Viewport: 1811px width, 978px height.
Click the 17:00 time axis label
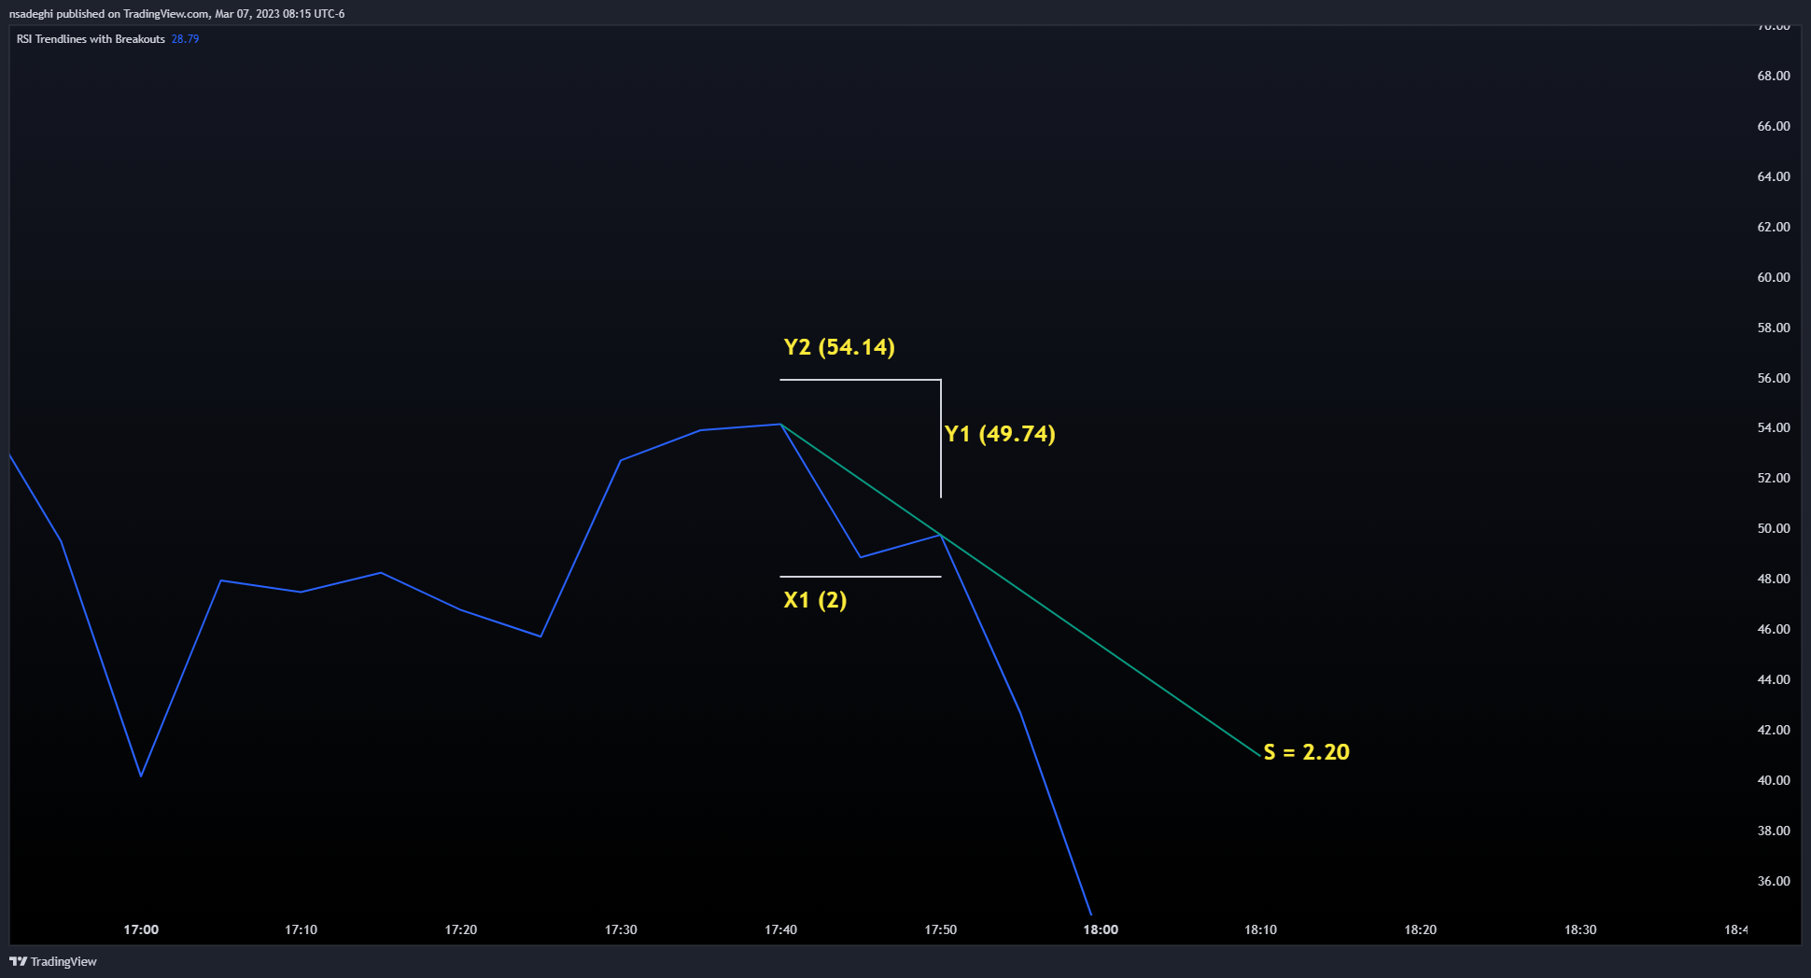point(141,929)
